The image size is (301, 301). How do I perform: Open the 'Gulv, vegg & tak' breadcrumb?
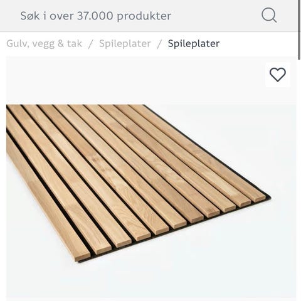click(x=44, y=43)
